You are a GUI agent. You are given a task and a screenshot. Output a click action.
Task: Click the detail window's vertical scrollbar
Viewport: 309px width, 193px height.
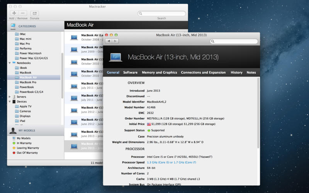tap(258, 113)
